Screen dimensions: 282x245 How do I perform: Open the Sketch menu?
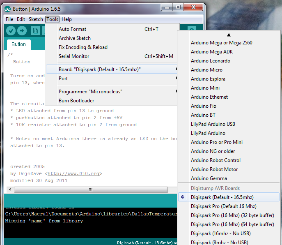tap(36, 19)
